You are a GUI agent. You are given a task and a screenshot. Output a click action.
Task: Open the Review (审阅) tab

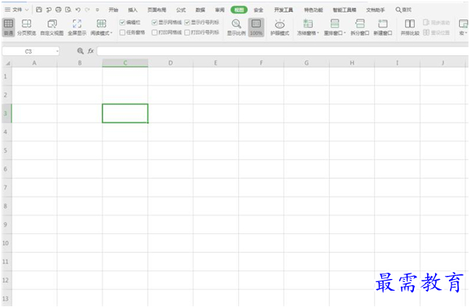[219, 10]
